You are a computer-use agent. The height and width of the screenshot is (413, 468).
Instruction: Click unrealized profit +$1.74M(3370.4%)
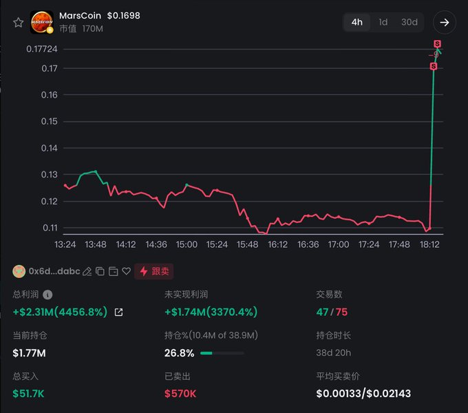tap(211, 312)
